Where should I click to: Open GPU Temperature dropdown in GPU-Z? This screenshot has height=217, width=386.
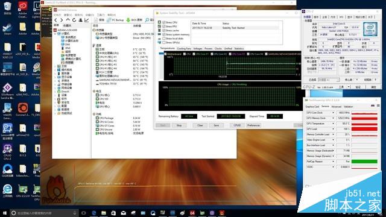pyautogui.click(x=333, y=124)
